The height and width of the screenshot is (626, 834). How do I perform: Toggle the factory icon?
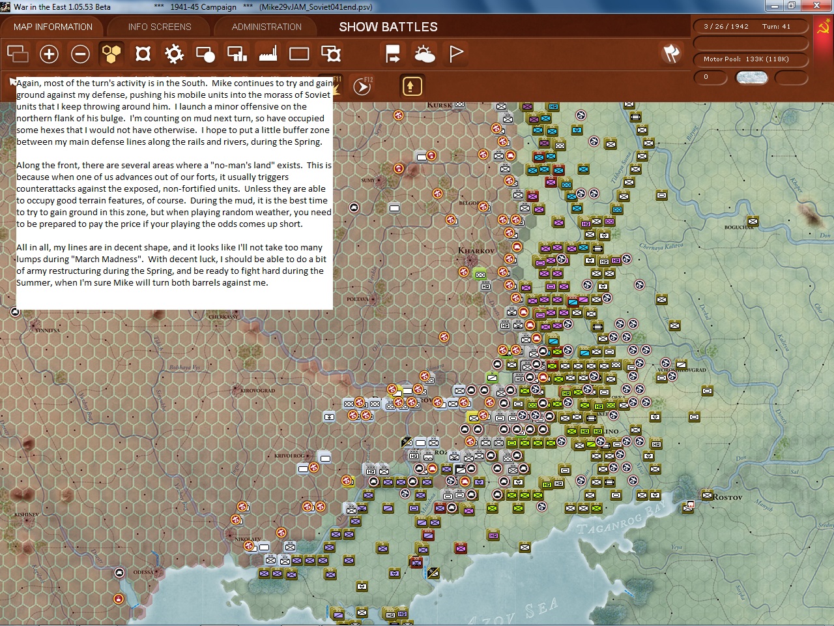268,53
